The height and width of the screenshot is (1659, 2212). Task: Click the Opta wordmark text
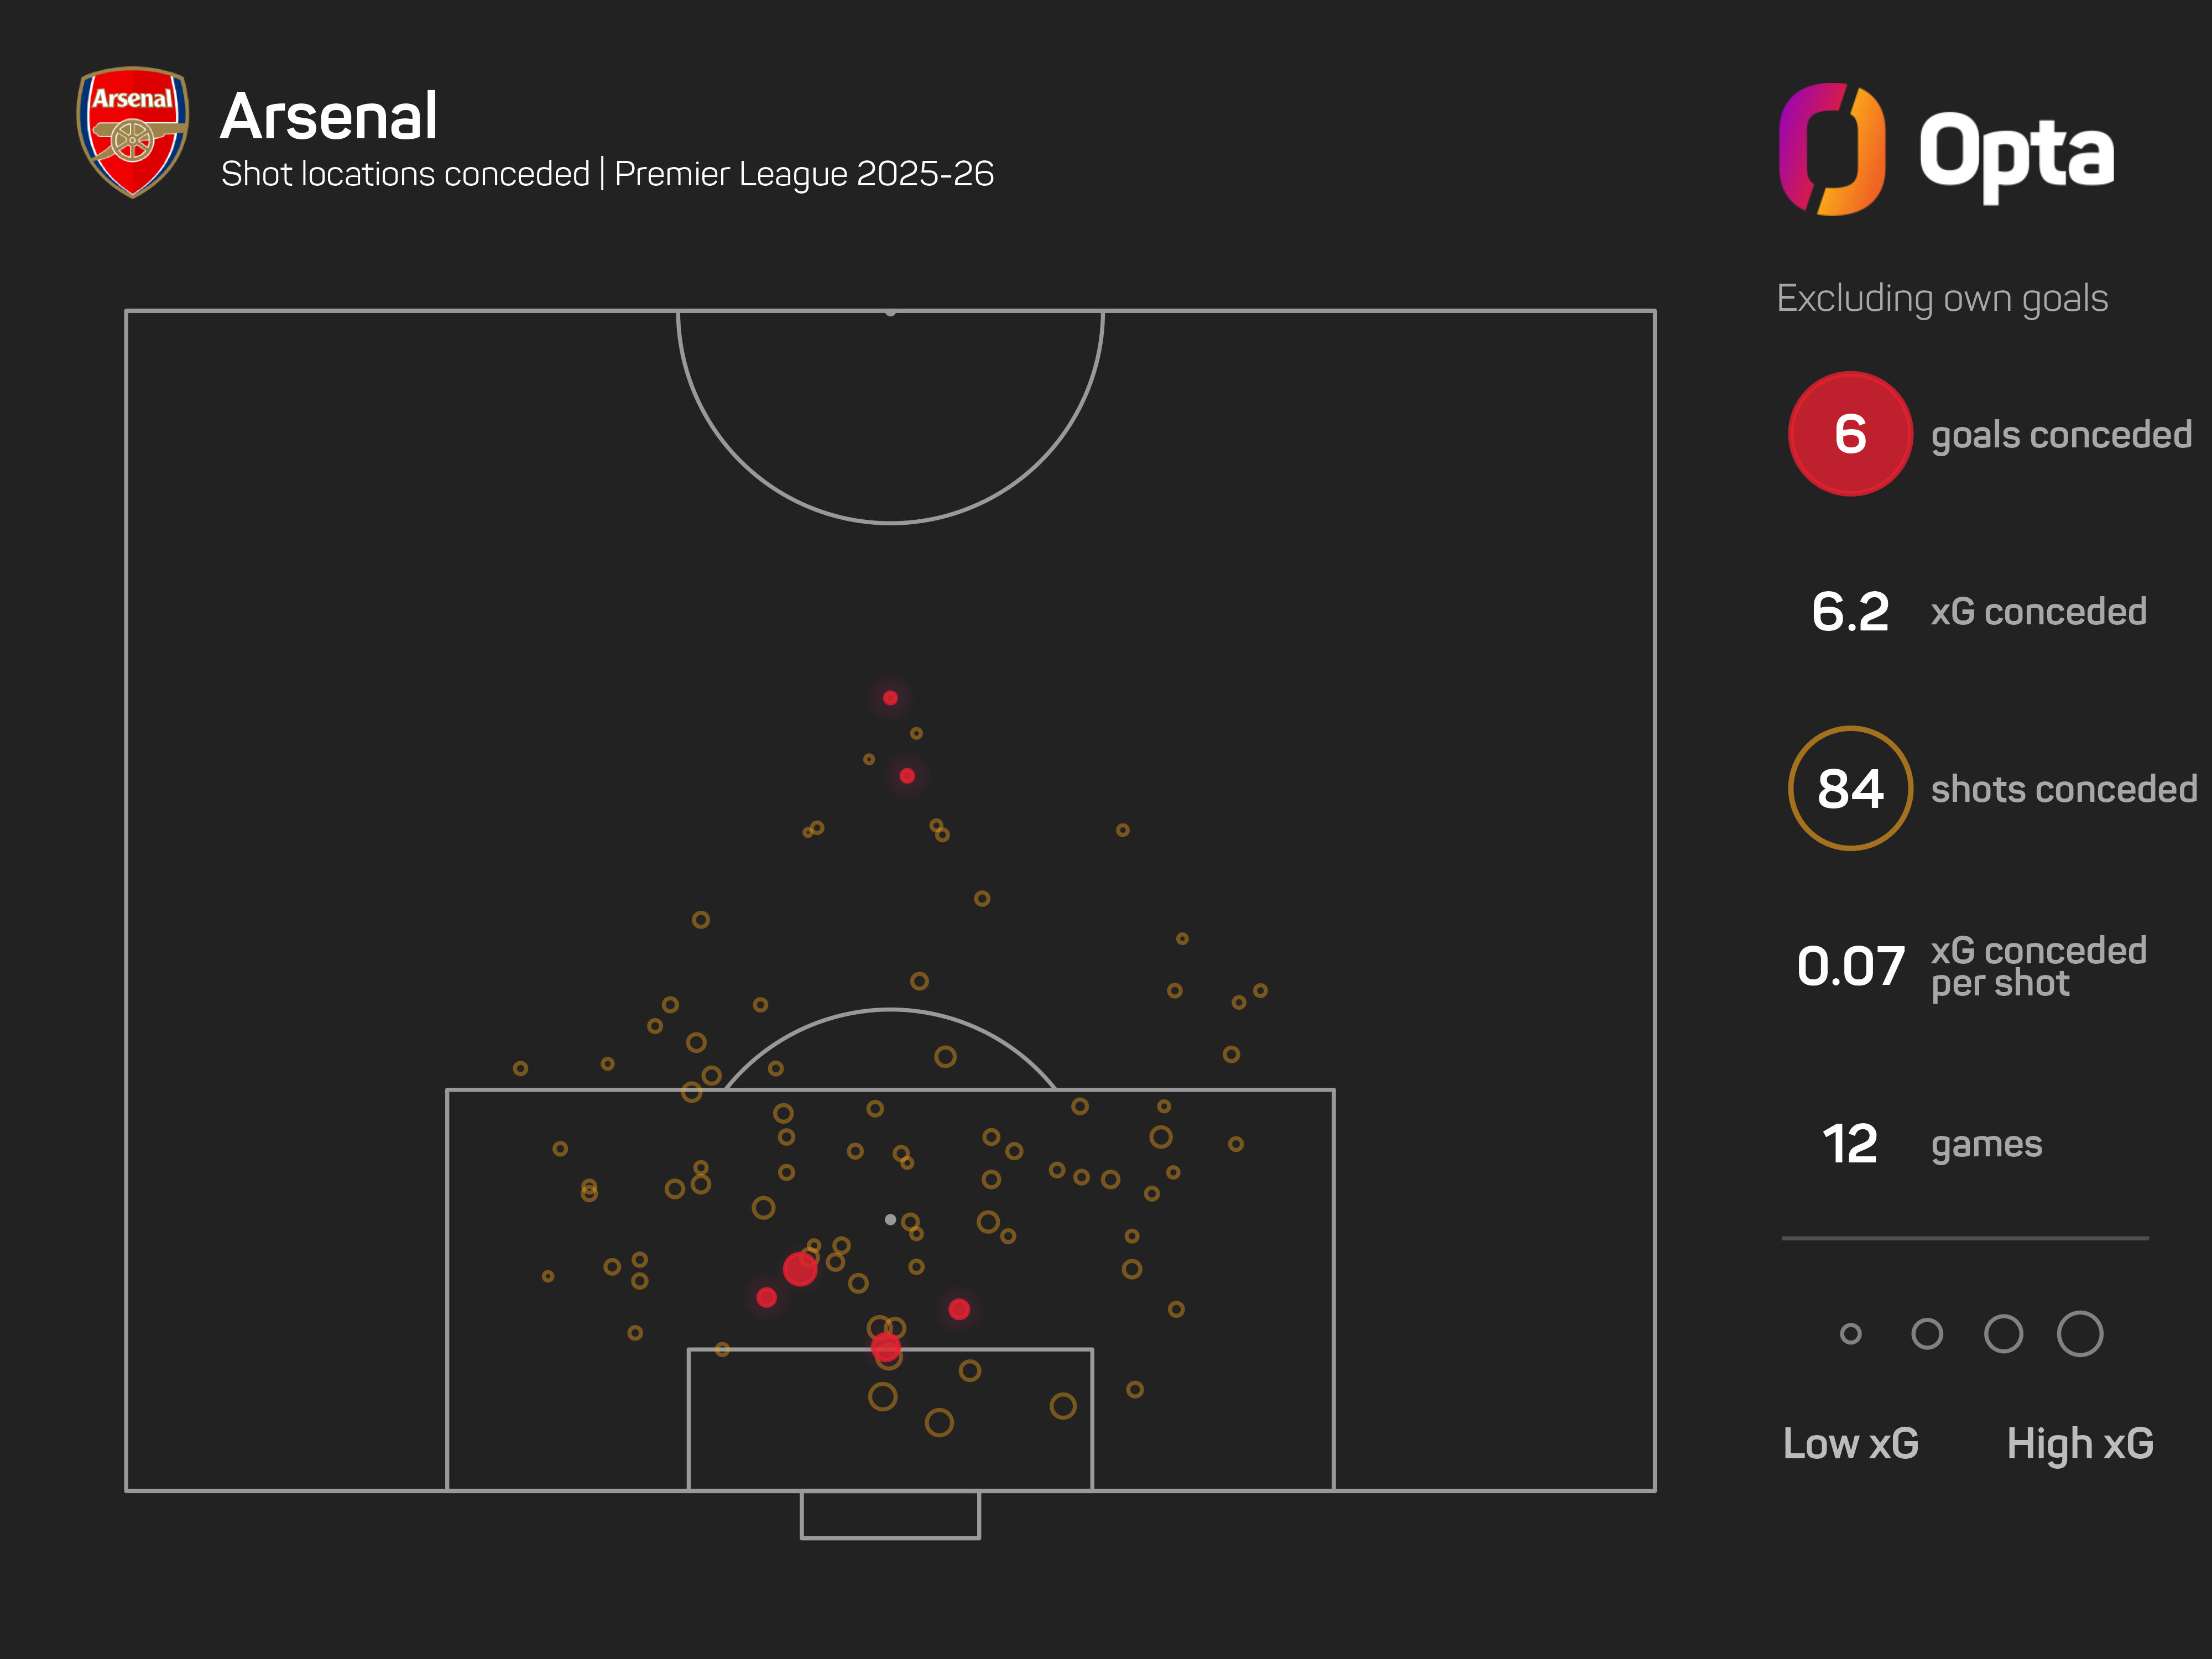point(2015,153)
